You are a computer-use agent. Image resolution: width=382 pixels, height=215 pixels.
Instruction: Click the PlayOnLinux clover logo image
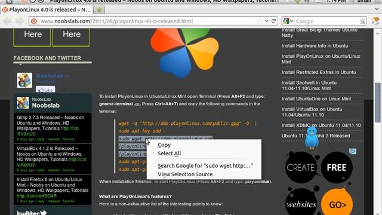coord(184,53)
